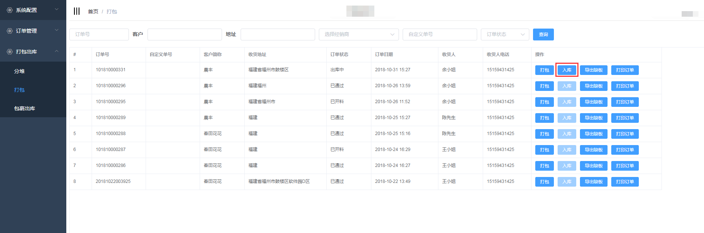Click the sidebar collapse hamburger icon

(77, 11)
